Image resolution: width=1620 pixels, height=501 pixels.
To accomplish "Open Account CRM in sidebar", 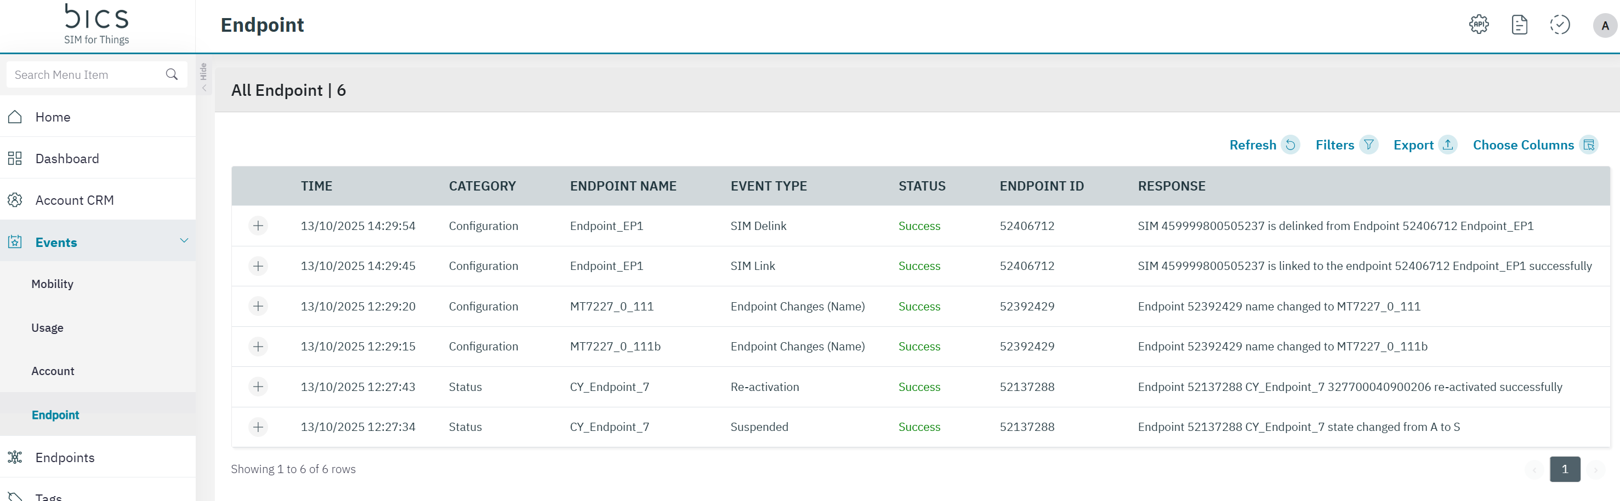I will point(74,200).
